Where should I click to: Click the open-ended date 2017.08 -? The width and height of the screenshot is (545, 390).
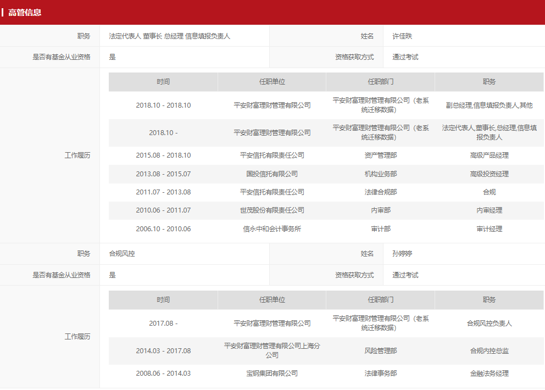[163, 324]
